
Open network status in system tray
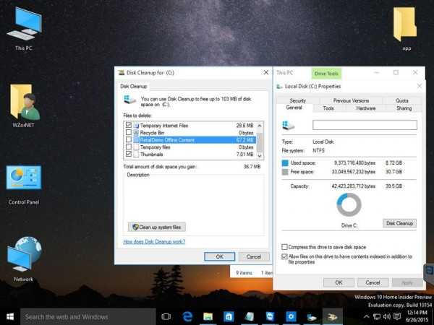click(376, 317)
